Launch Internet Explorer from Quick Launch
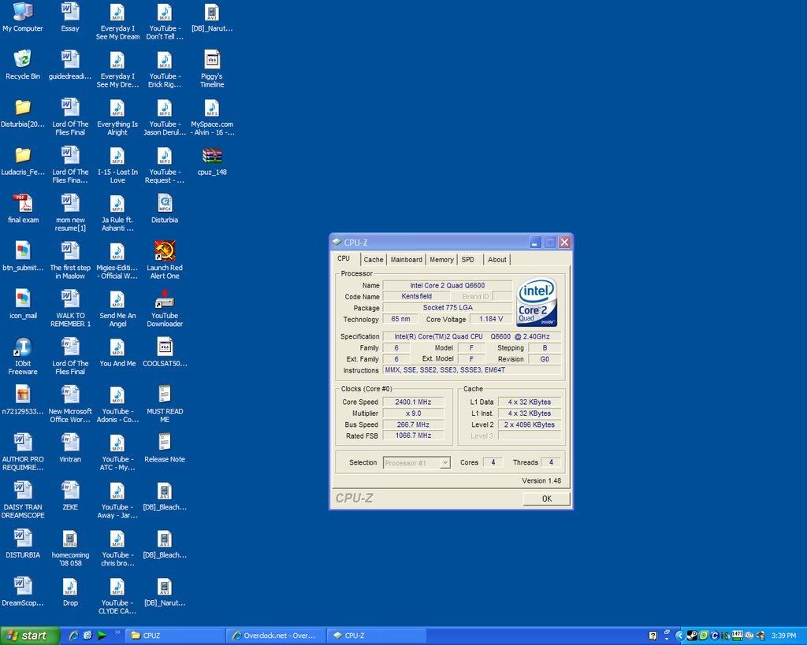The image size is (807, 645). coord(73,636)
